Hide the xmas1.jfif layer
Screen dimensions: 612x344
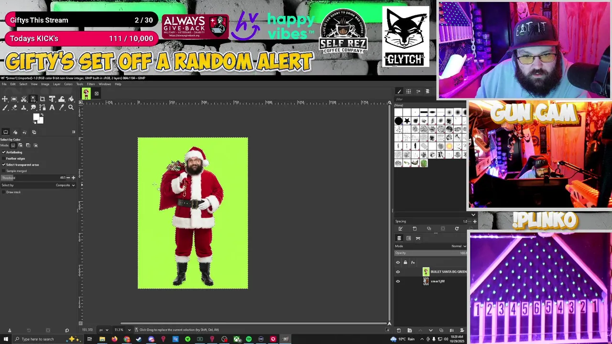point(398,281)
